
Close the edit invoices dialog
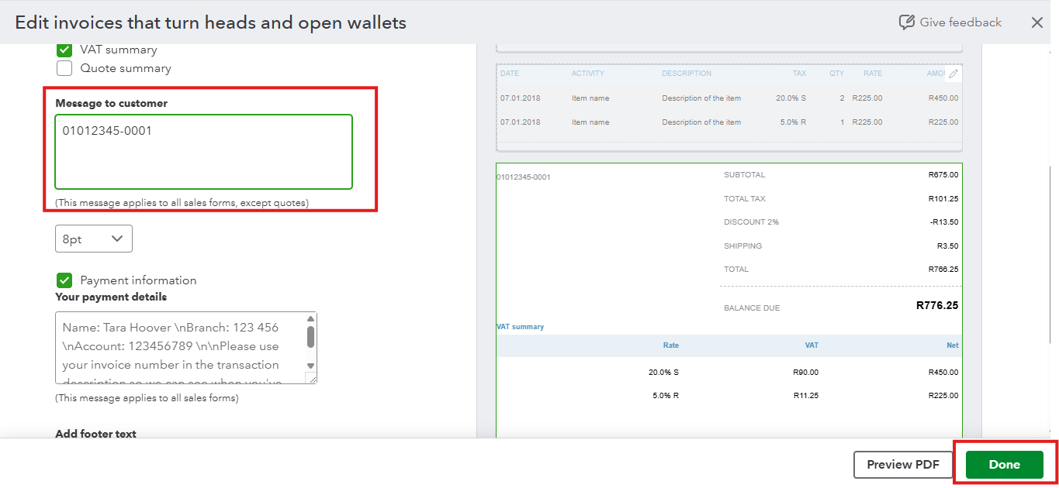pyautogui.click(x=1037, y=22)
